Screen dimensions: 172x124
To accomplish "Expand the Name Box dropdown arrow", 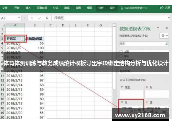I will pyautogui.click(x=19, y=18).
